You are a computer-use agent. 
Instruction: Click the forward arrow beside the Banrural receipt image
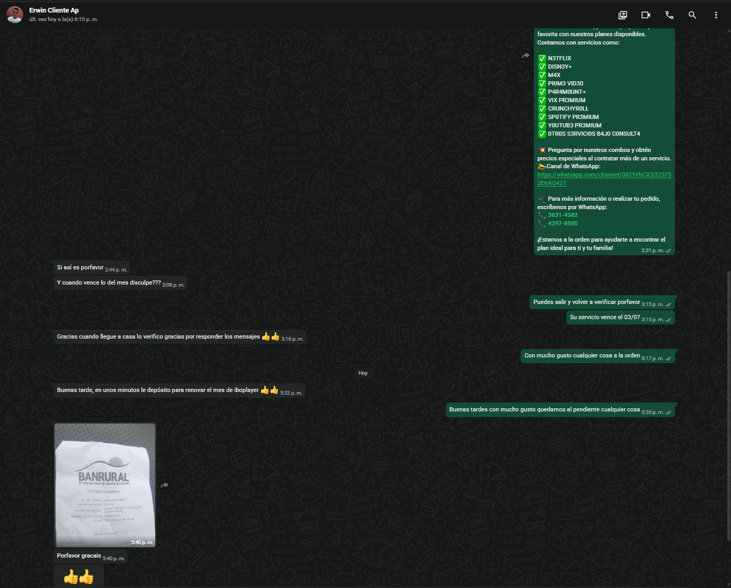pyautogui.click(x=164, y=485)
